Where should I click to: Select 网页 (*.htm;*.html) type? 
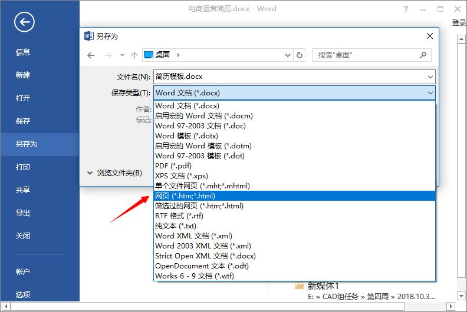295,195
